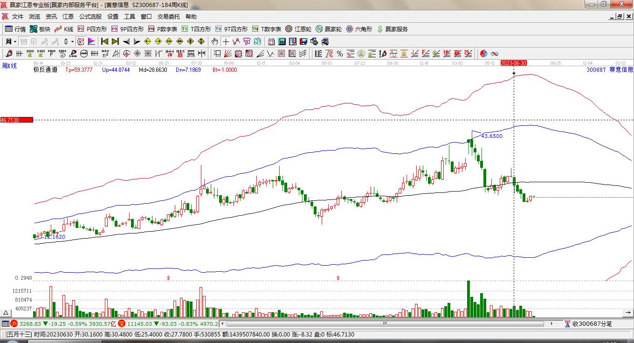
Task: Open the 交易委托 menu
Action: click(168, 17)
